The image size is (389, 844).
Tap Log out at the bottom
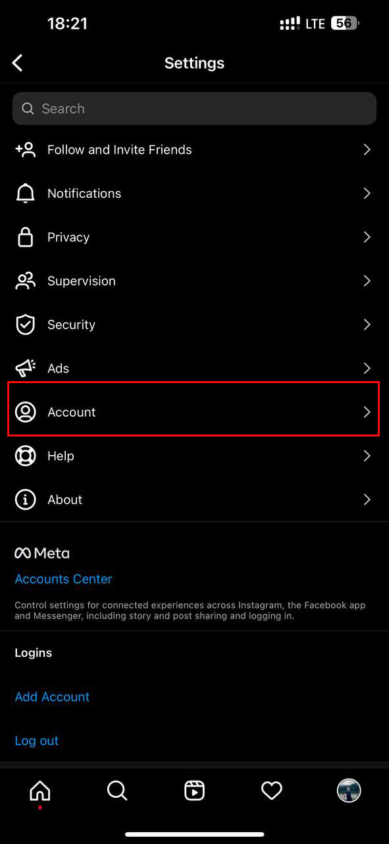click(x=36, y=740)
